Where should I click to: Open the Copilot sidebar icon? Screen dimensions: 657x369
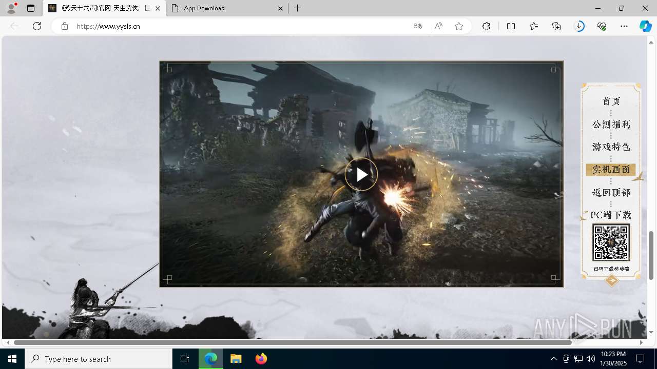[x=645, y=26]
